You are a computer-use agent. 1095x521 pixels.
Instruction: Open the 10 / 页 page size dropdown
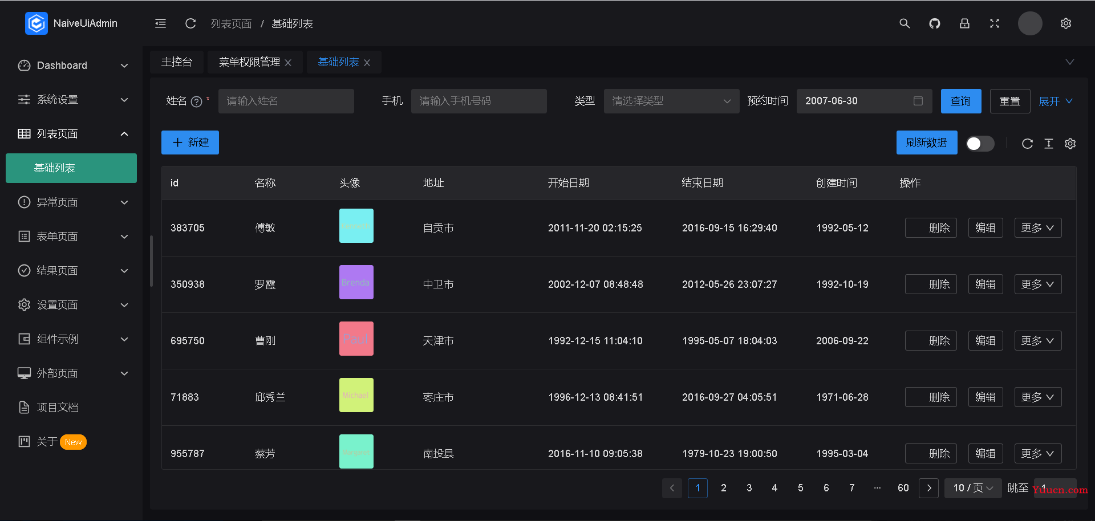tap(973, 488)
